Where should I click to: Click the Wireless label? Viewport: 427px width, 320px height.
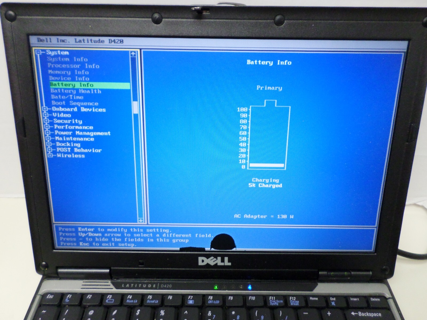(x=71, y=155)
